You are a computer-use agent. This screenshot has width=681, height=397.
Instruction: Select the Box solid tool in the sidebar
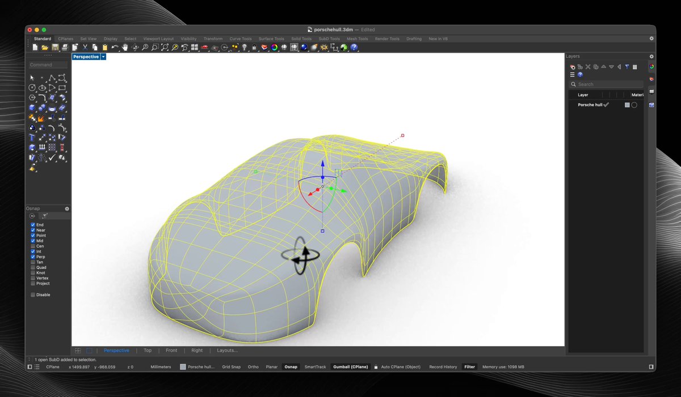tap(32, 108)
